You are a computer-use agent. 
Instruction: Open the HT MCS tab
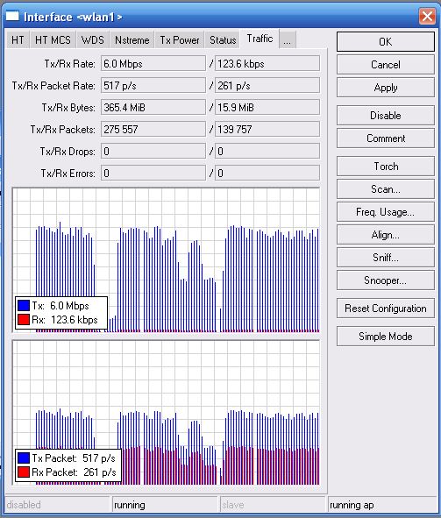(x=53, y=40)
